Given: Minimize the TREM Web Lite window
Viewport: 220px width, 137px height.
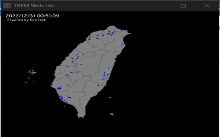Looking at the screenshot, I should [x=159, y=6].
